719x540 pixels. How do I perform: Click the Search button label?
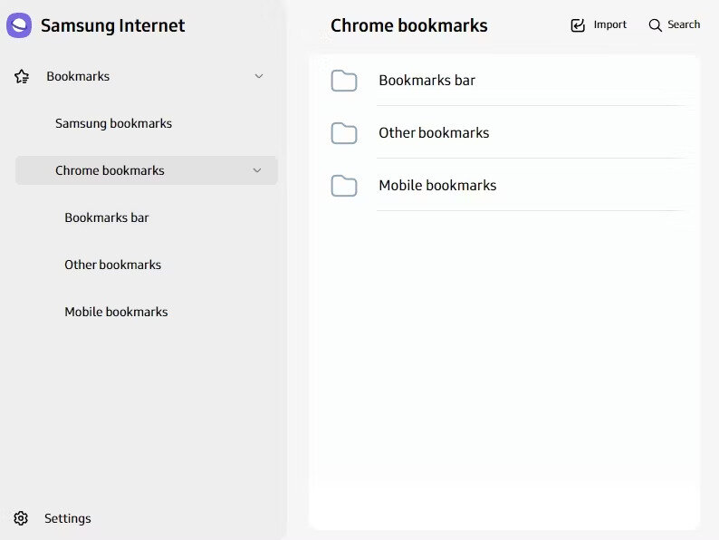pyautogui.click(x=684, y=24)
